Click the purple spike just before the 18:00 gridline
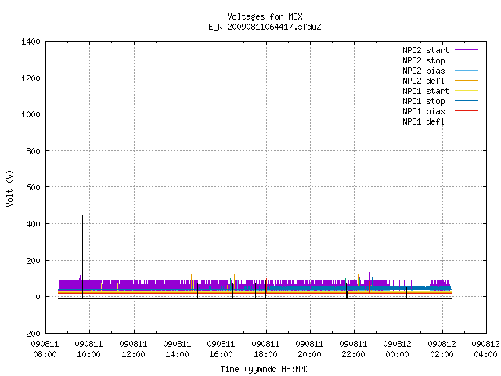Viewport: 501px width, 376px height. tap(265, 273)
